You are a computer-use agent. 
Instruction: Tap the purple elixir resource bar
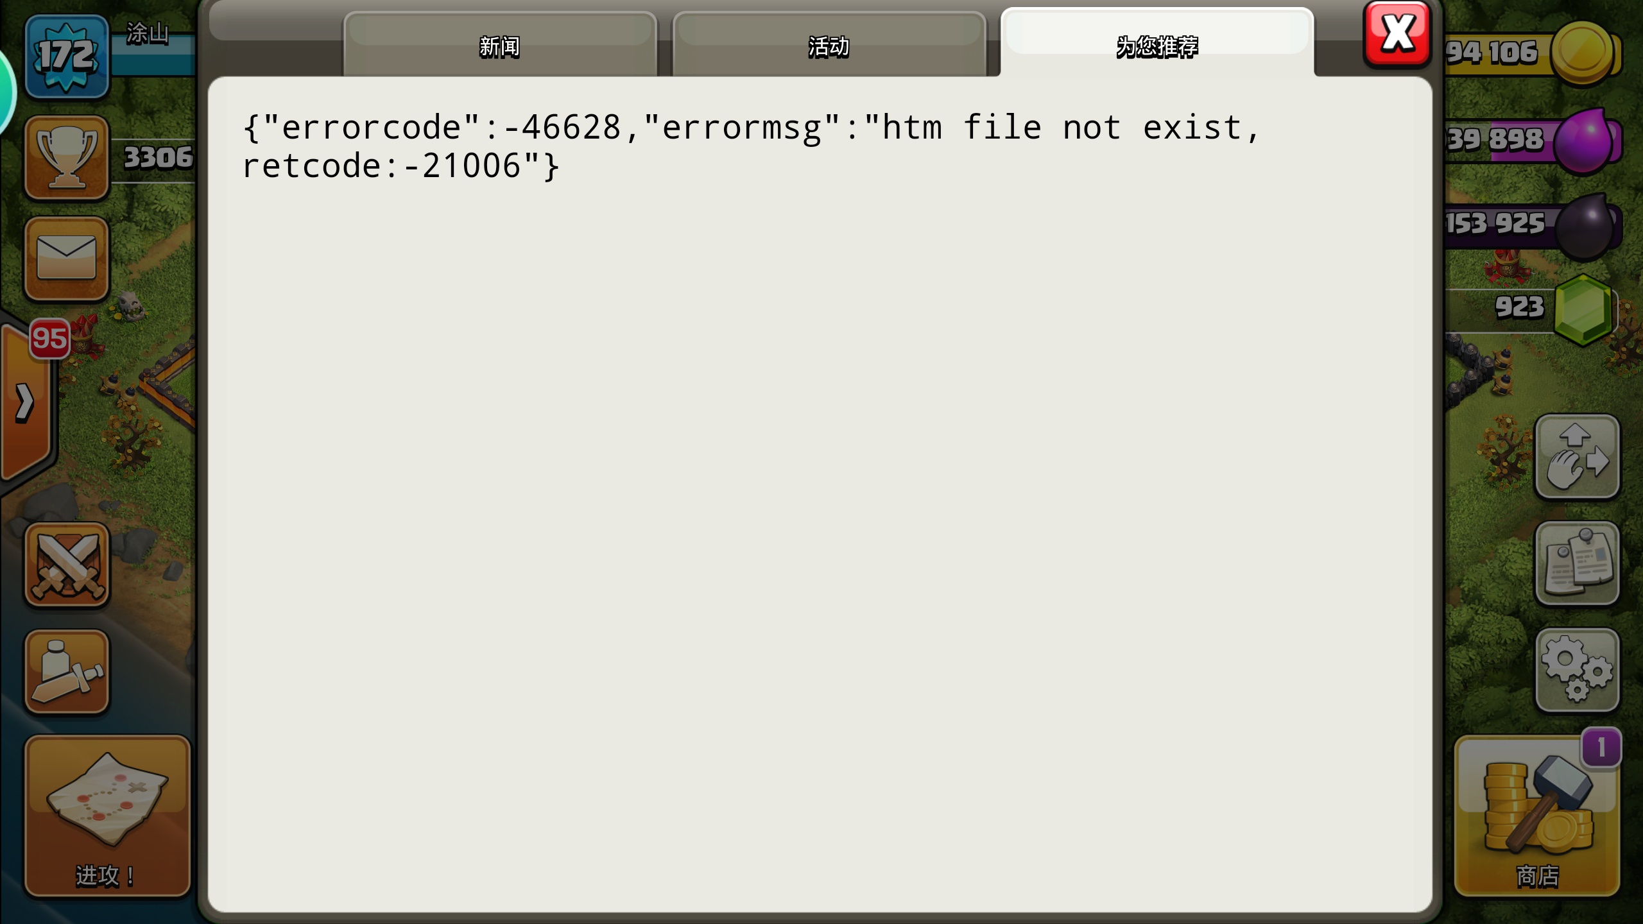click(1533, 140)
